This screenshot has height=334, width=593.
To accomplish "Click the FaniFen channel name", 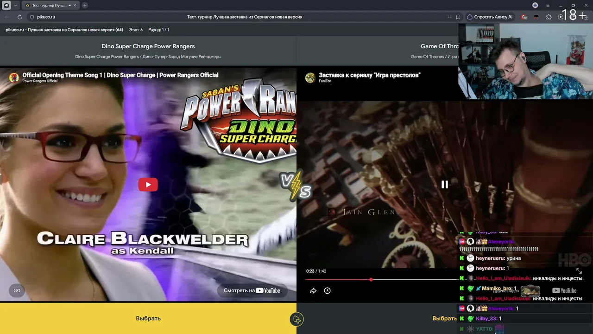I will (325, 81).
